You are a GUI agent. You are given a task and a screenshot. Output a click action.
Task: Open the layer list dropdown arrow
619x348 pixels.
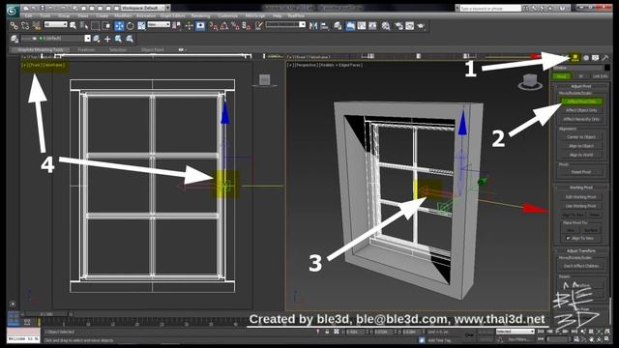coord(88,39)
